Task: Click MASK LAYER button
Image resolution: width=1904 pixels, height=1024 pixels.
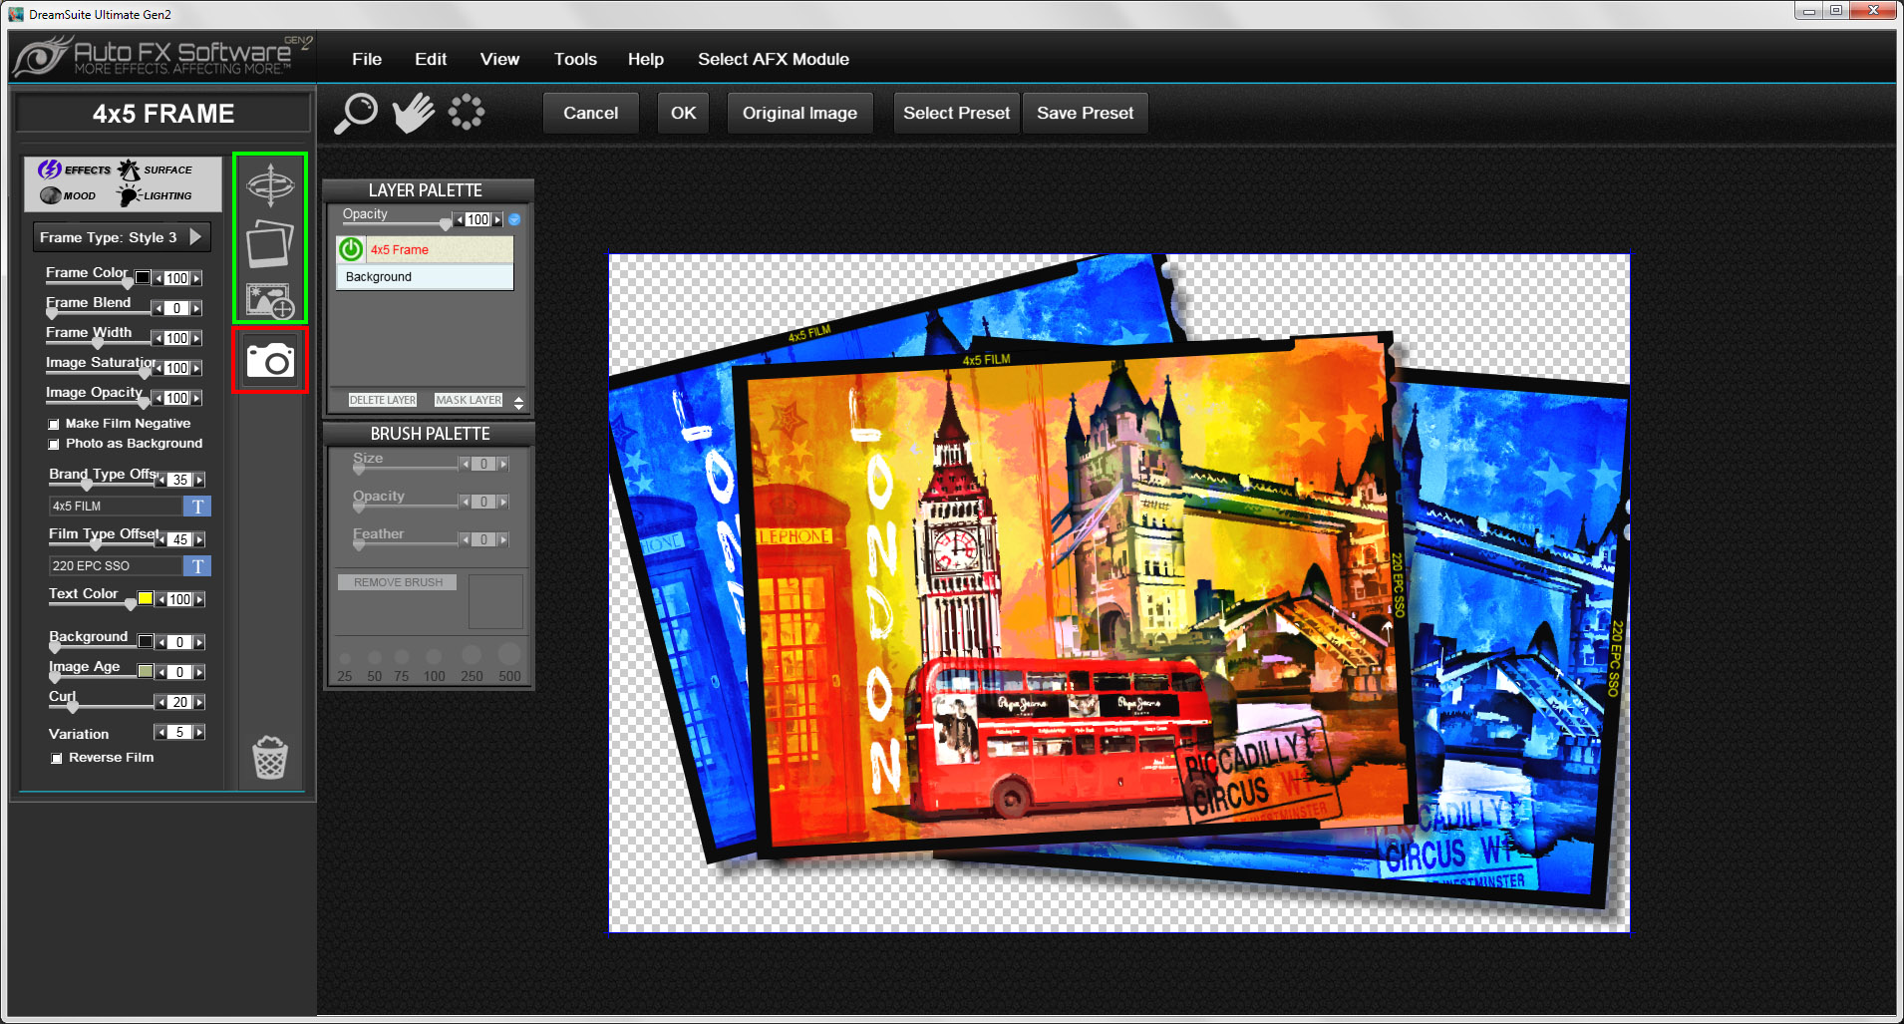Action: 469,400
